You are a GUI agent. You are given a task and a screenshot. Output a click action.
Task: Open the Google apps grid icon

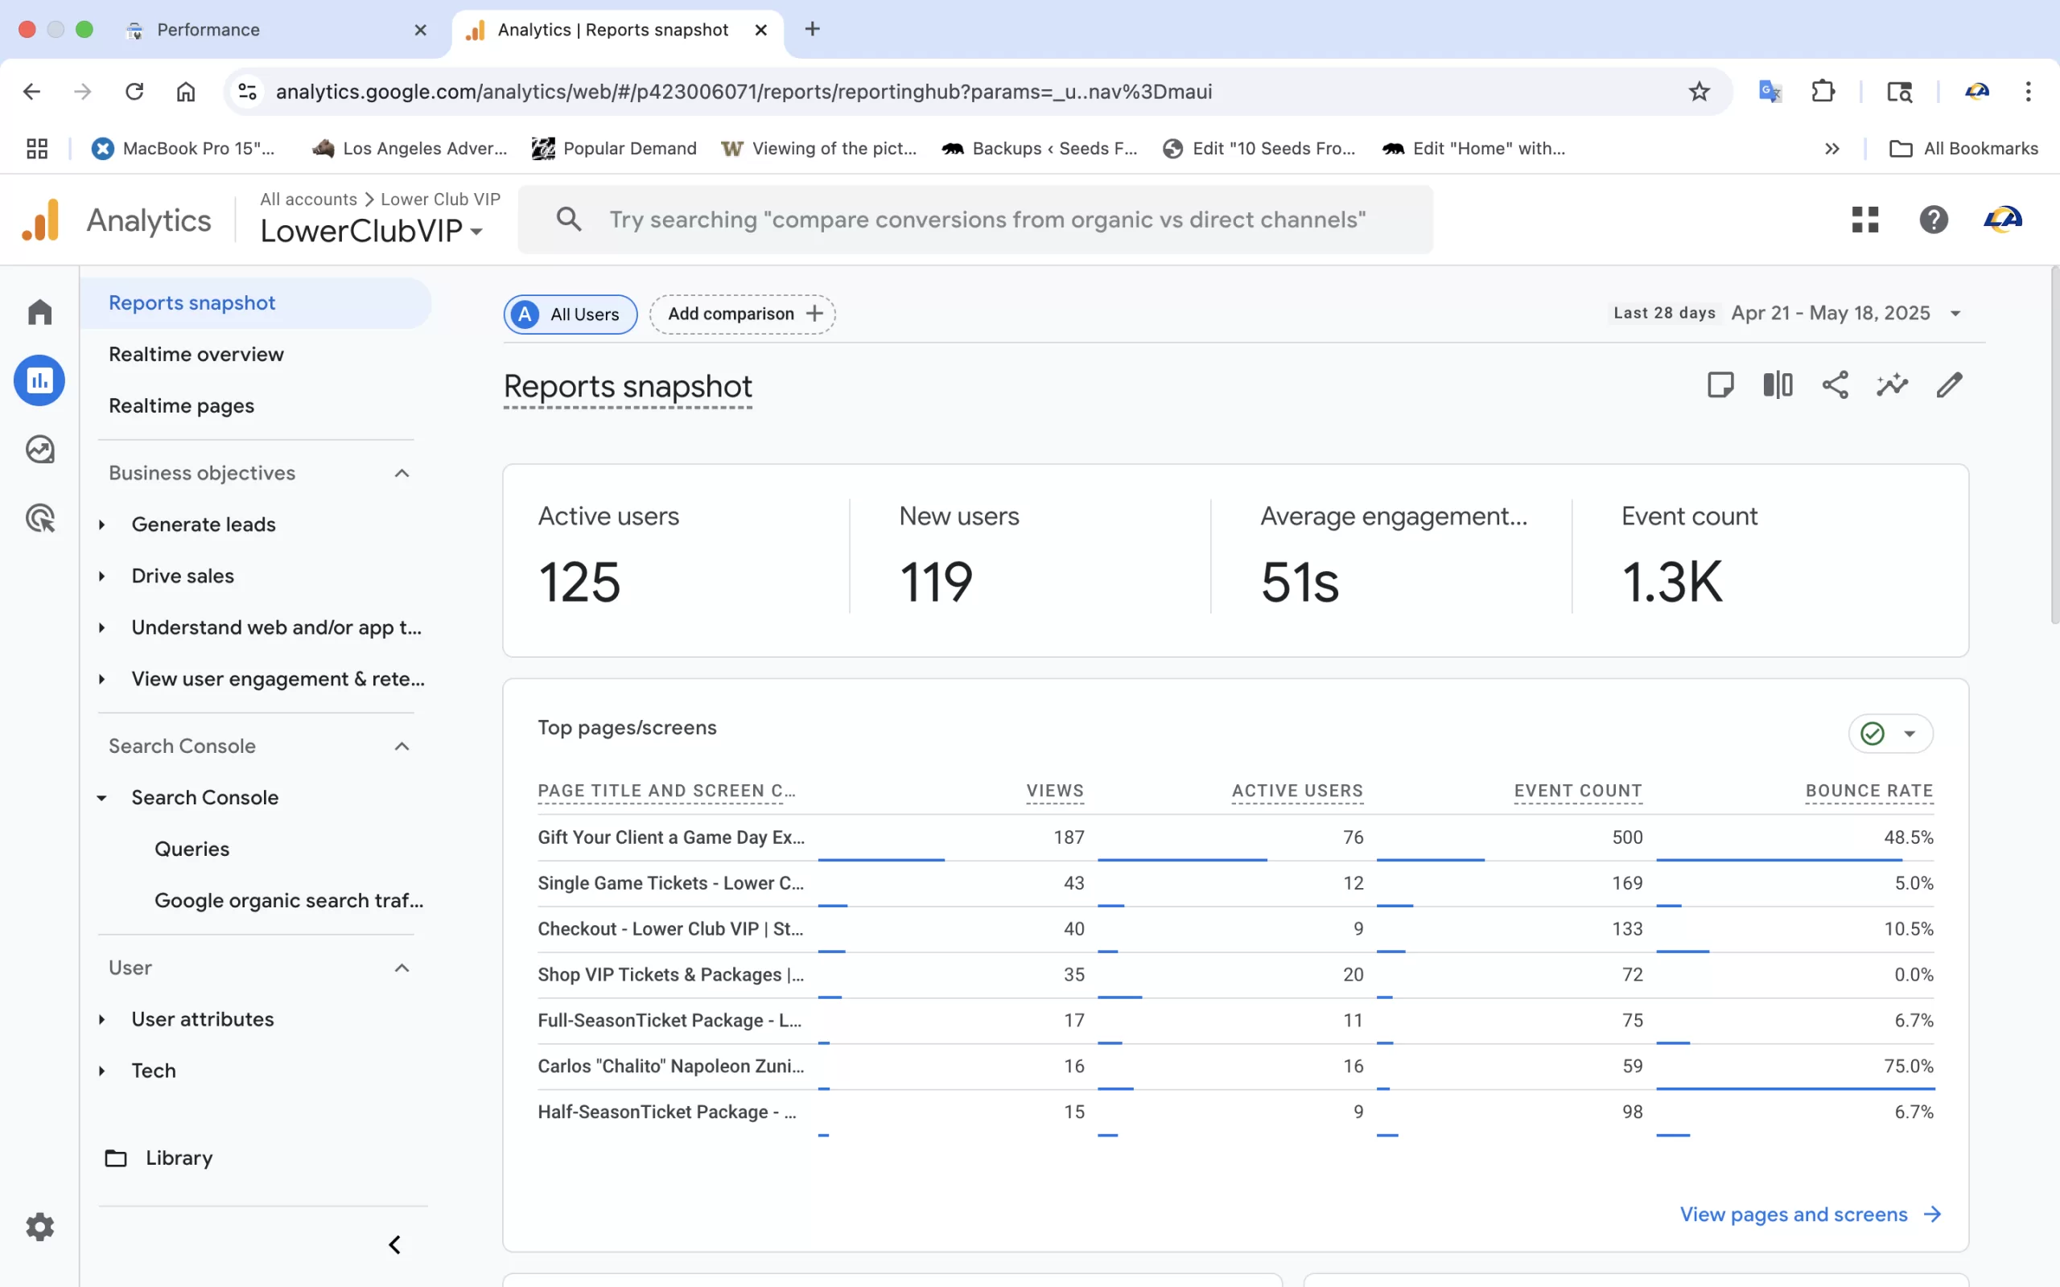click(x=1864, y=220)
